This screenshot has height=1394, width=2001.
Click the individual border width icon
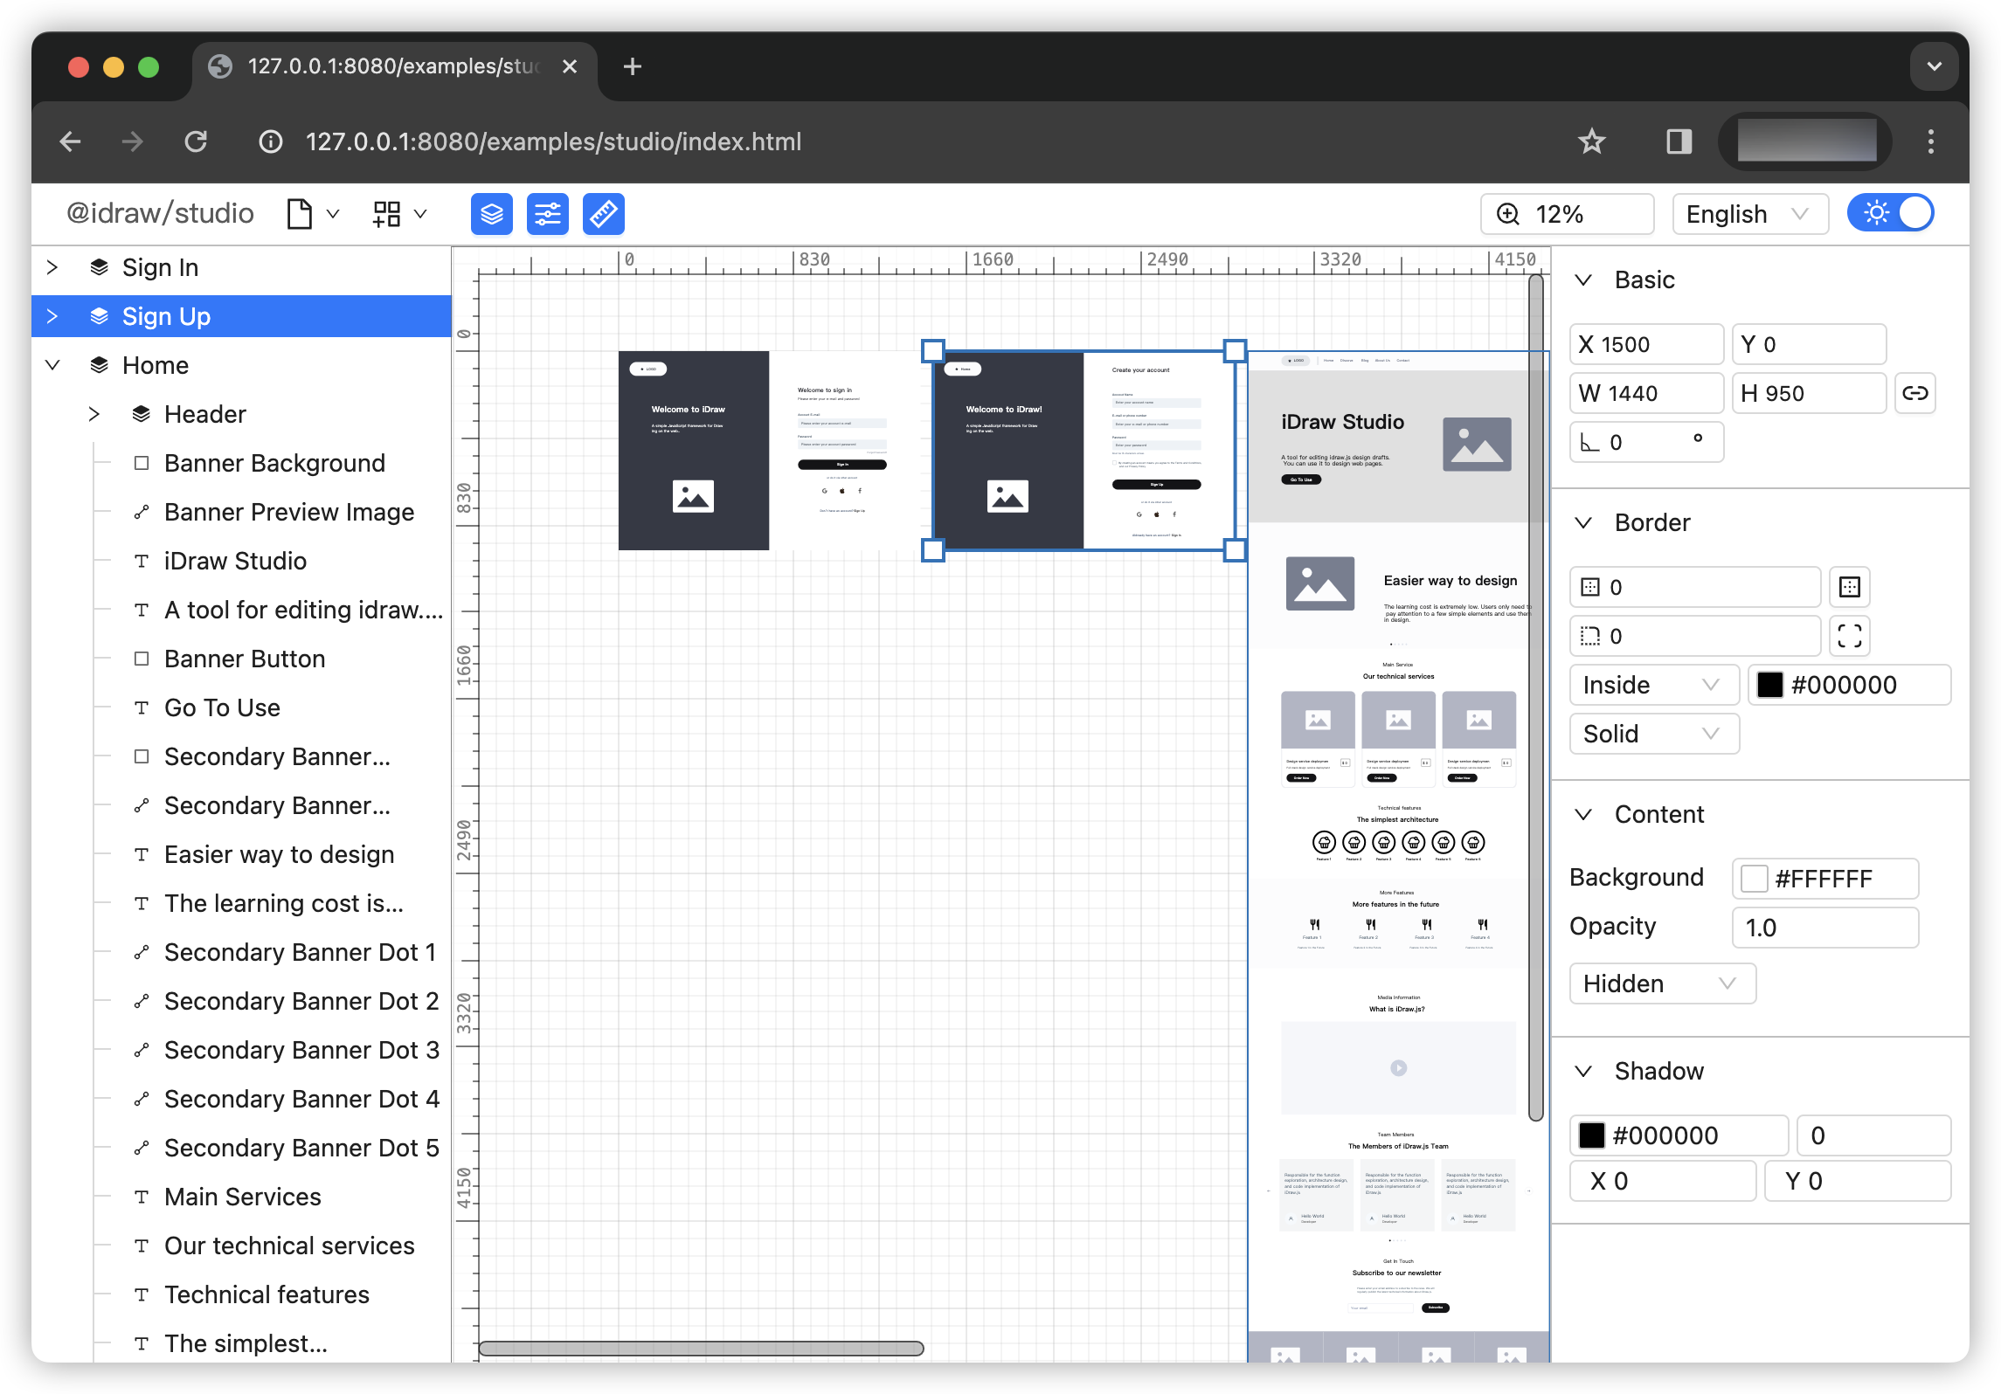point(1849,587)
